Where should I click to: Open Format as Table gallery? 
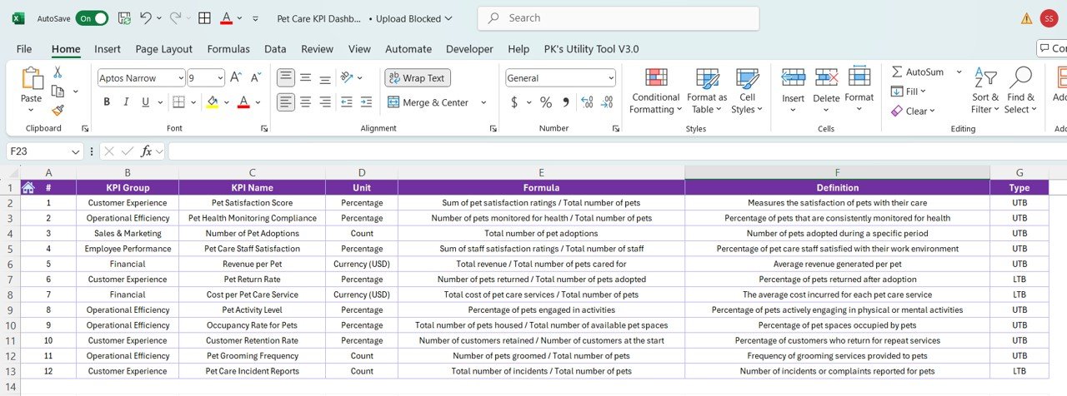(x=707, y=91)
